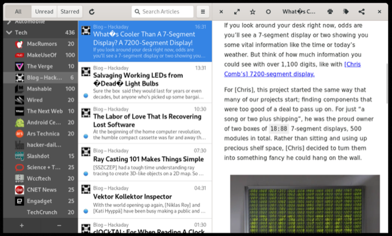Select the Engadget feed icon
Image resolution: width=392 pixels, height=236 pixels.
[x=19, y=201]
